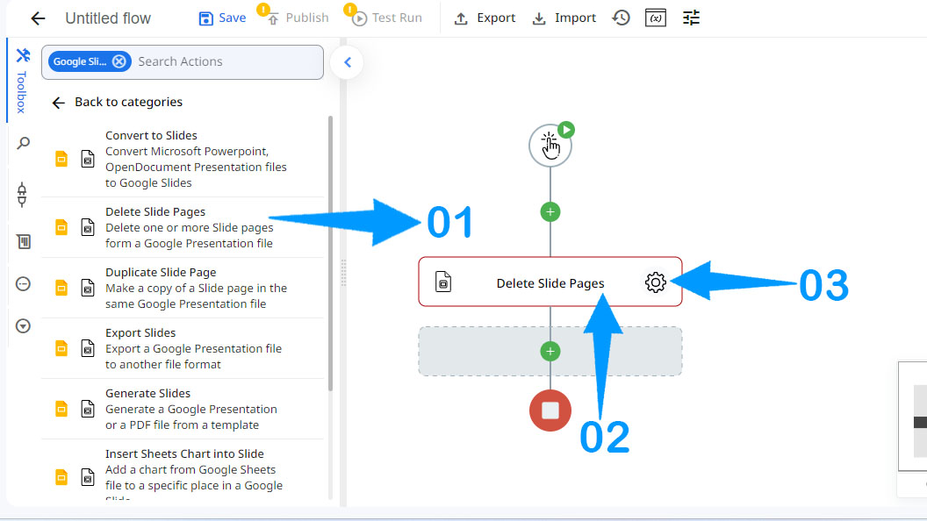This screenshot has height=521, width=927.
Task: Click file icon beside Generate Slides
Action: 88,409
